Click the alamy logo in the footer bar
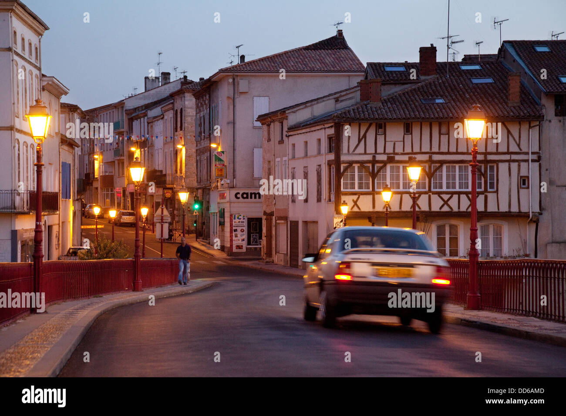 [44, 396]
